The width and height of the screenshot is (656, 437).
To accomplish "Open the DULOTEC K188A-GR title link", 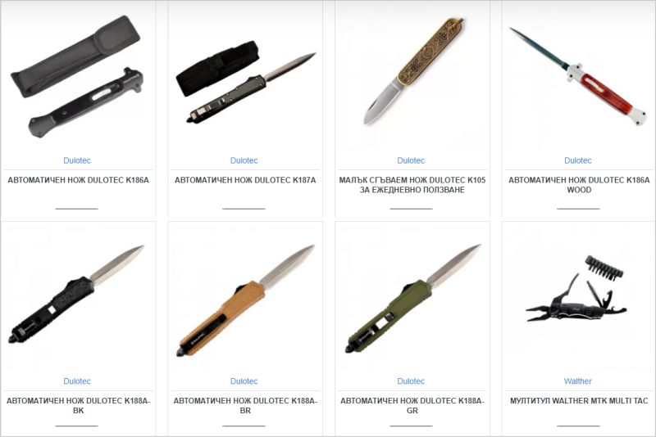I will pyautogui.click(x=412, y=405).
